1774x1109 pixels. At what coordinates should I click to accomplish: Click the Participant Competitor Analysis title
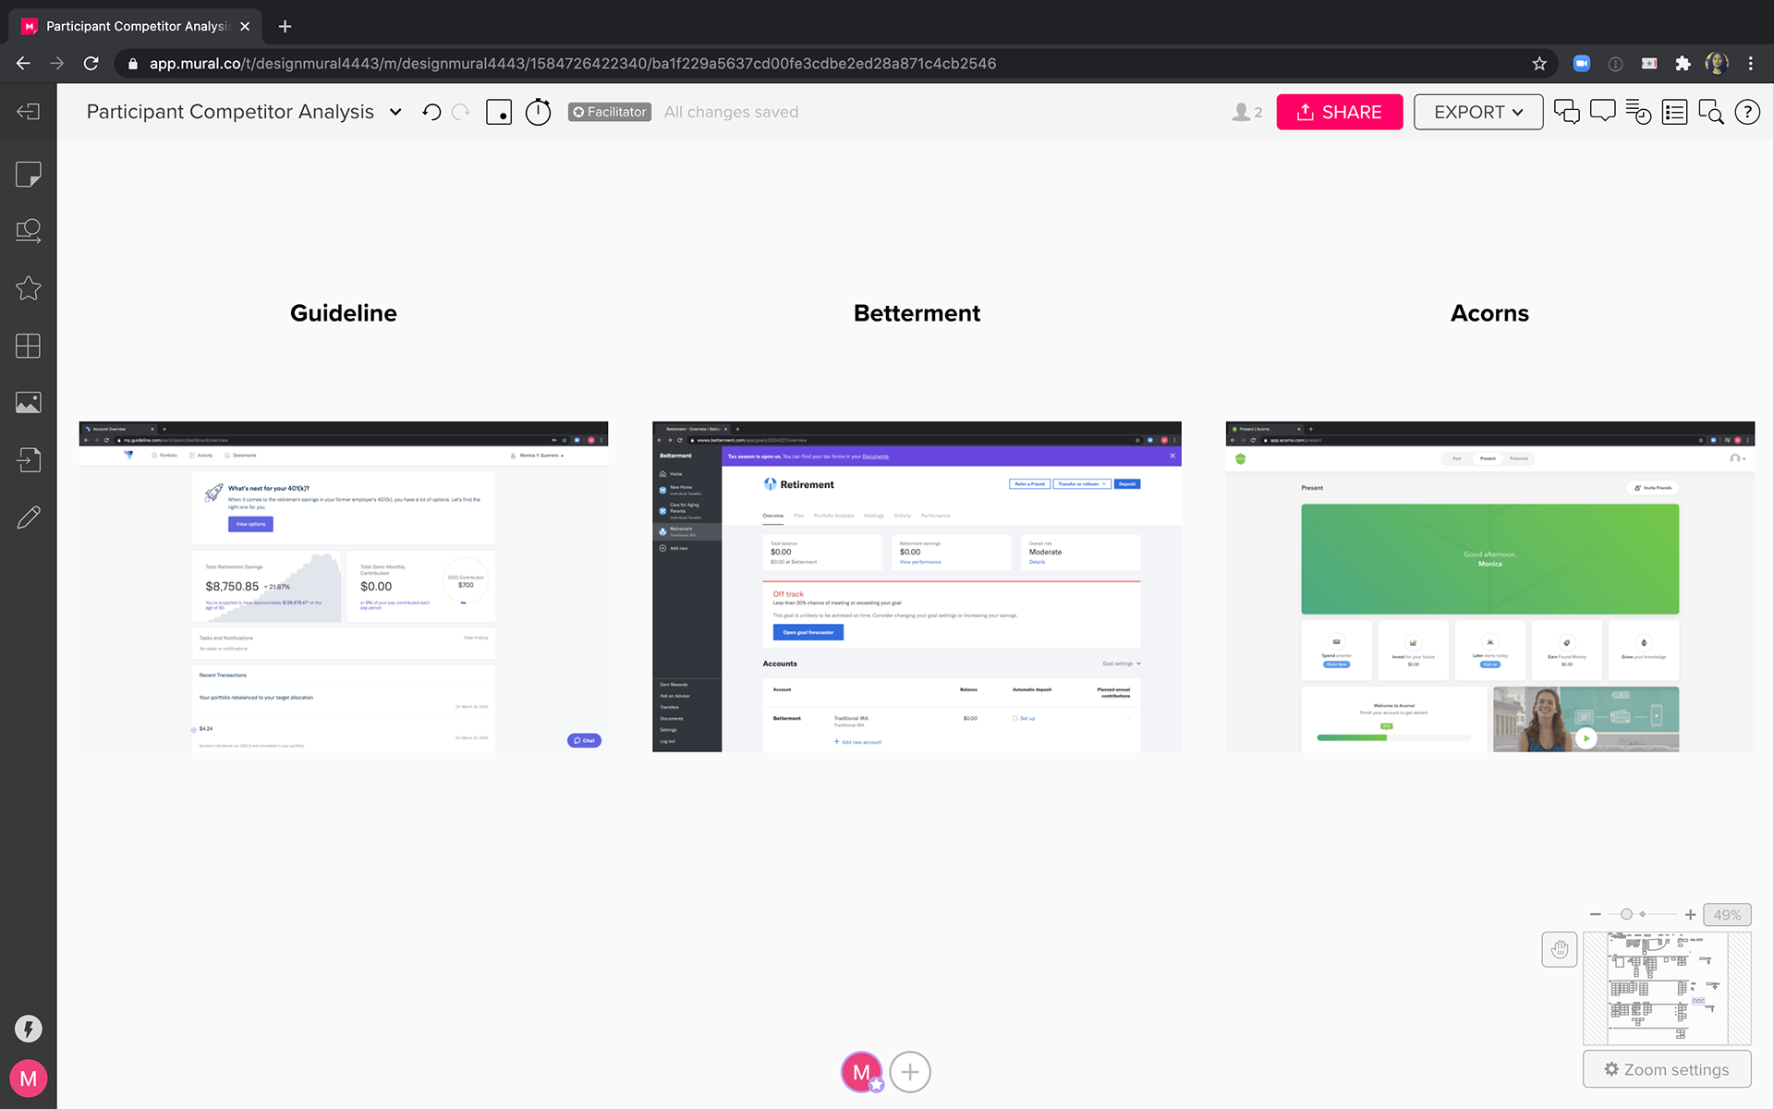tap(230, 112)
